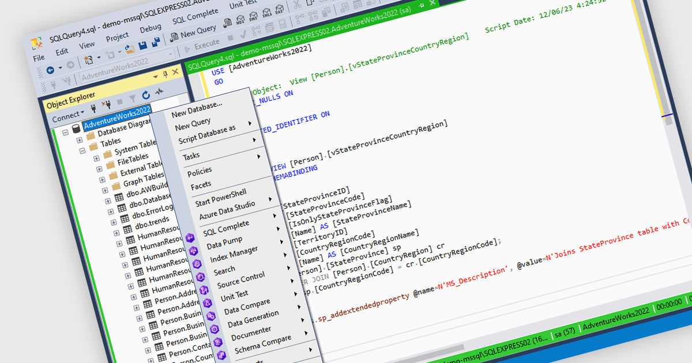Collapse the AdventureWorks2022 database node
Screen dimensions: 692x363
pyautogui.click(x=66, y=131)
